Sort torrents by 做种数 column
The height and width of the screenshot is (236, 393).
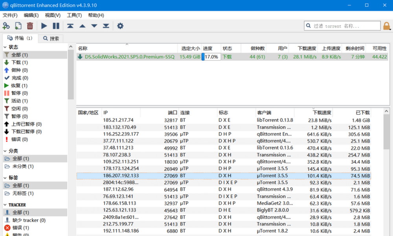(x=253, y=48)
